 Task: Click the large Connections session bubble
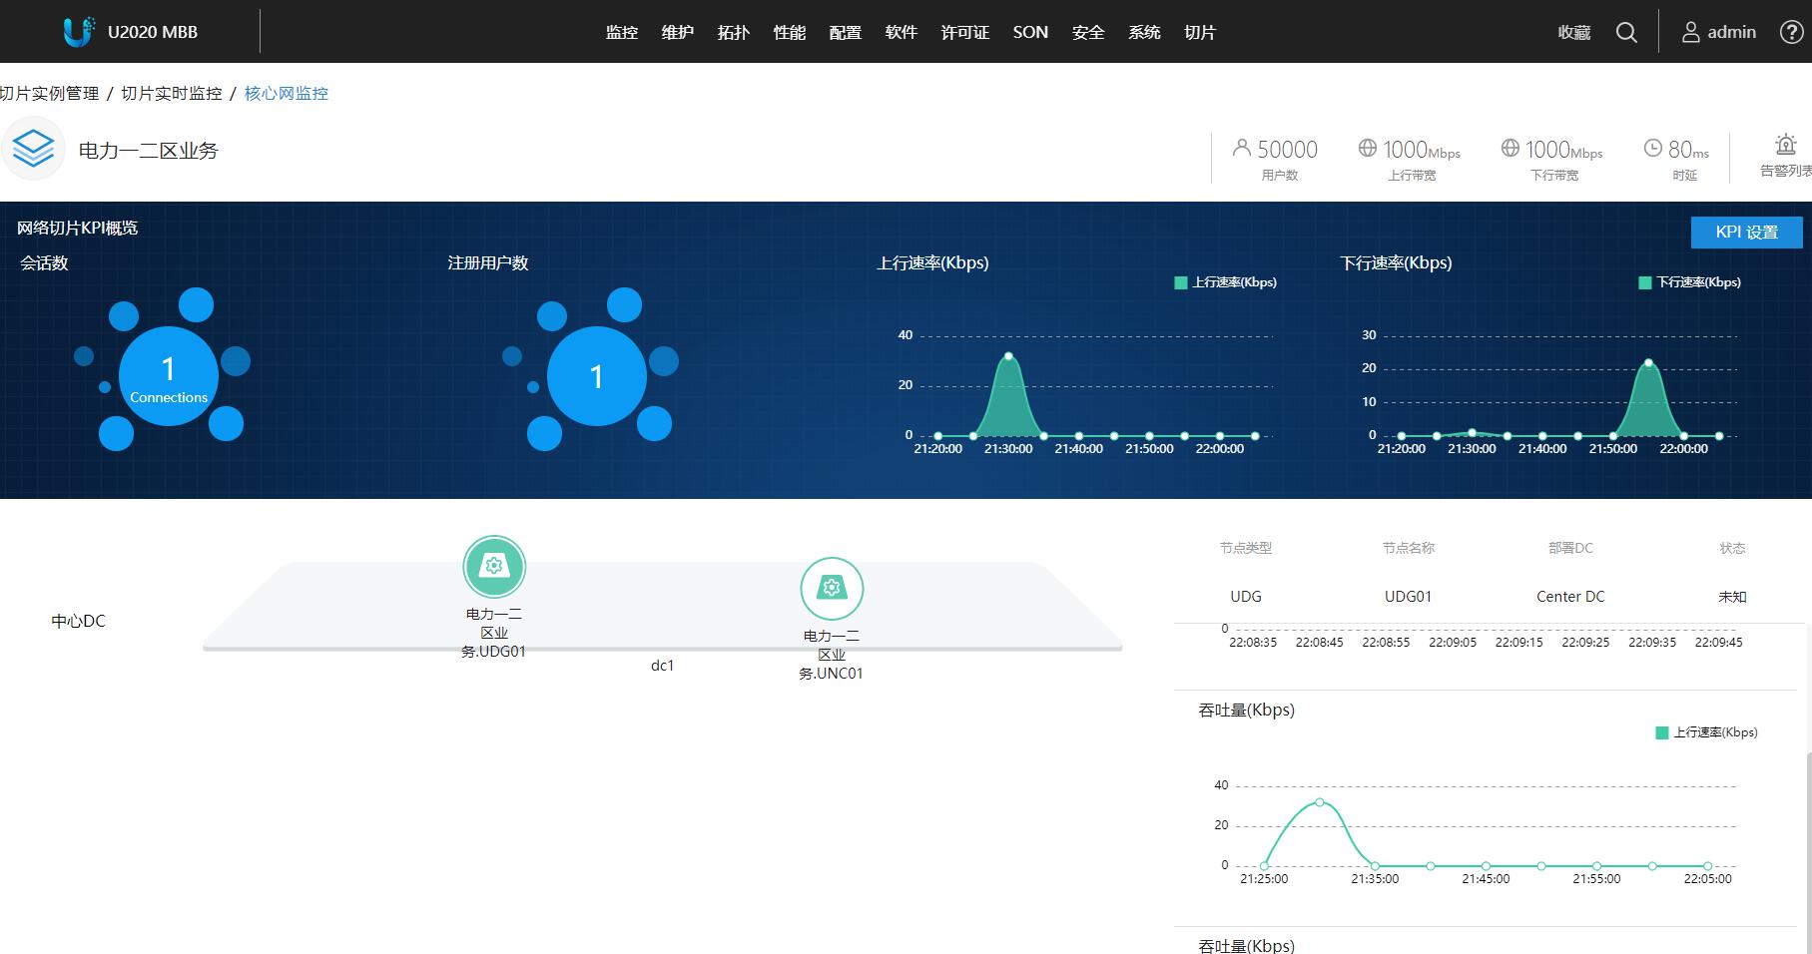(x=169, y=376)
